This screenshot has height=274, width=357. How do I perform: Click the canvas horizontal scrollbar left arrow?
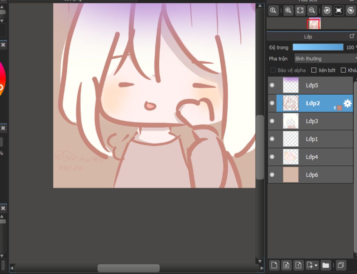12,268
